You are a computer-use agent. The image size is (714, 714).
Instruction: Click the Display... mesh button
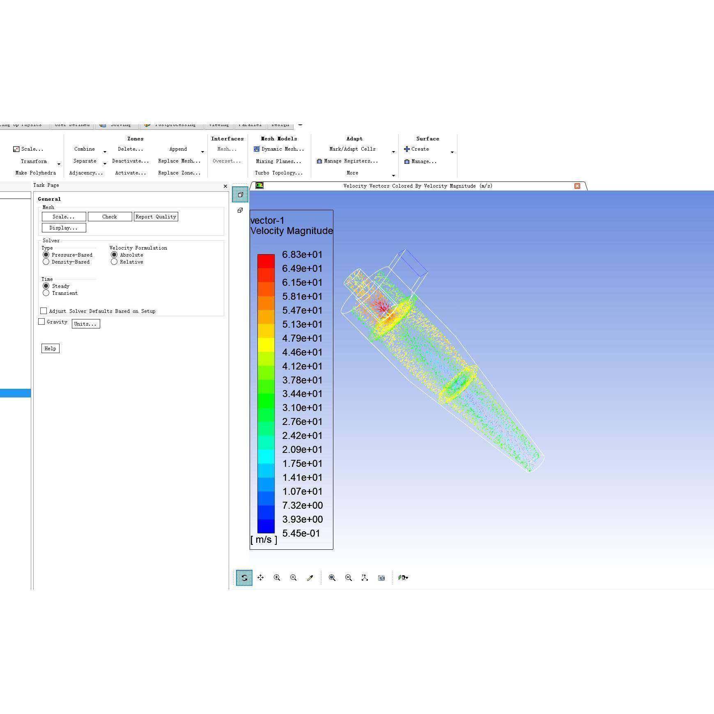tap(64, 228)
